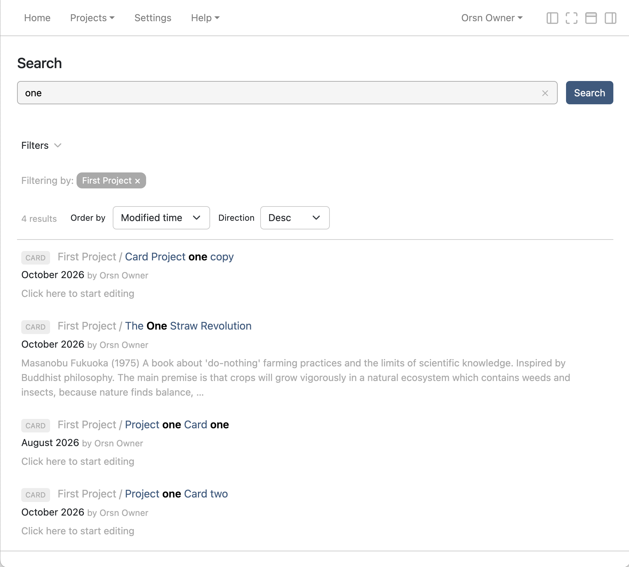Go to the Home page

(37, 18)
